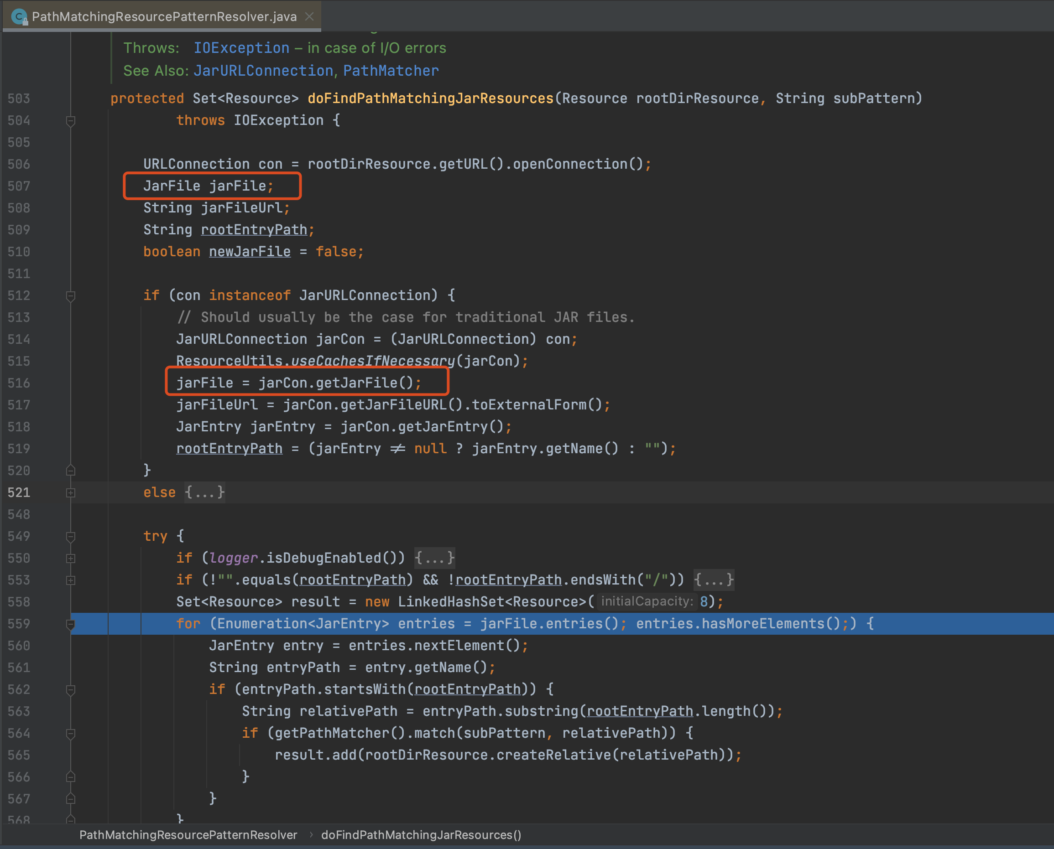The height and width of the screenshot is (849, 1054).
Task: Collapse the for loop at line 559
Action: [x=70, y=624]
